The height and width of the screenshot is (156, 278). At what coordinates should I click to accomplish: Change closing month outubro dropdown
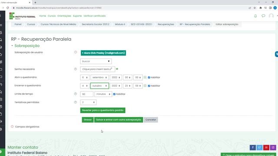tap(99, 86)
